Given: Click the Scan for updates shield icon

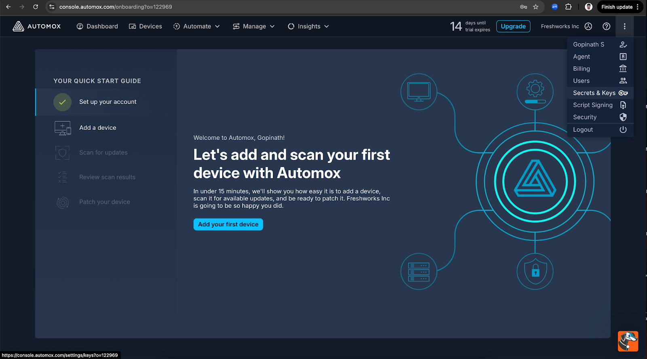Looking at the screenshot, I should point(63,153).
